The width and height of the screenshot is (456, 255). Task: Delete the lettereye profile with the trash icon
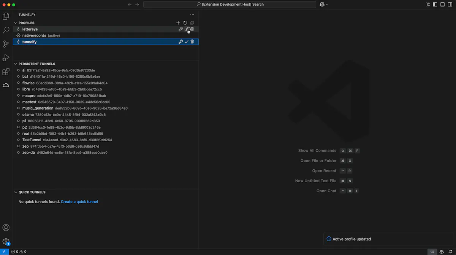click(x=192, y=29)
